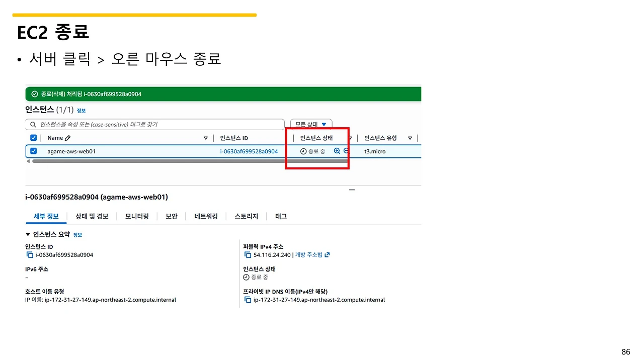The image size is (644, 362).
Task: Open the 모든 상태 filter dropdown
Action: coord(310,124)
